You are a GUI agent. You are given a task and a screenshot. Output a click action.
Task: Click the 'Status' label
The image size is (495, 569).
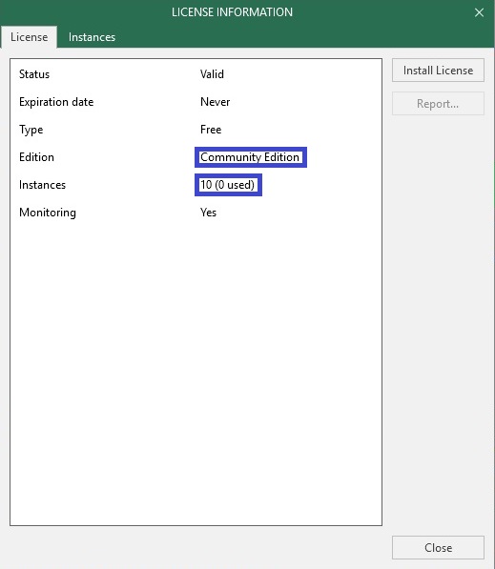pos(34,74)
